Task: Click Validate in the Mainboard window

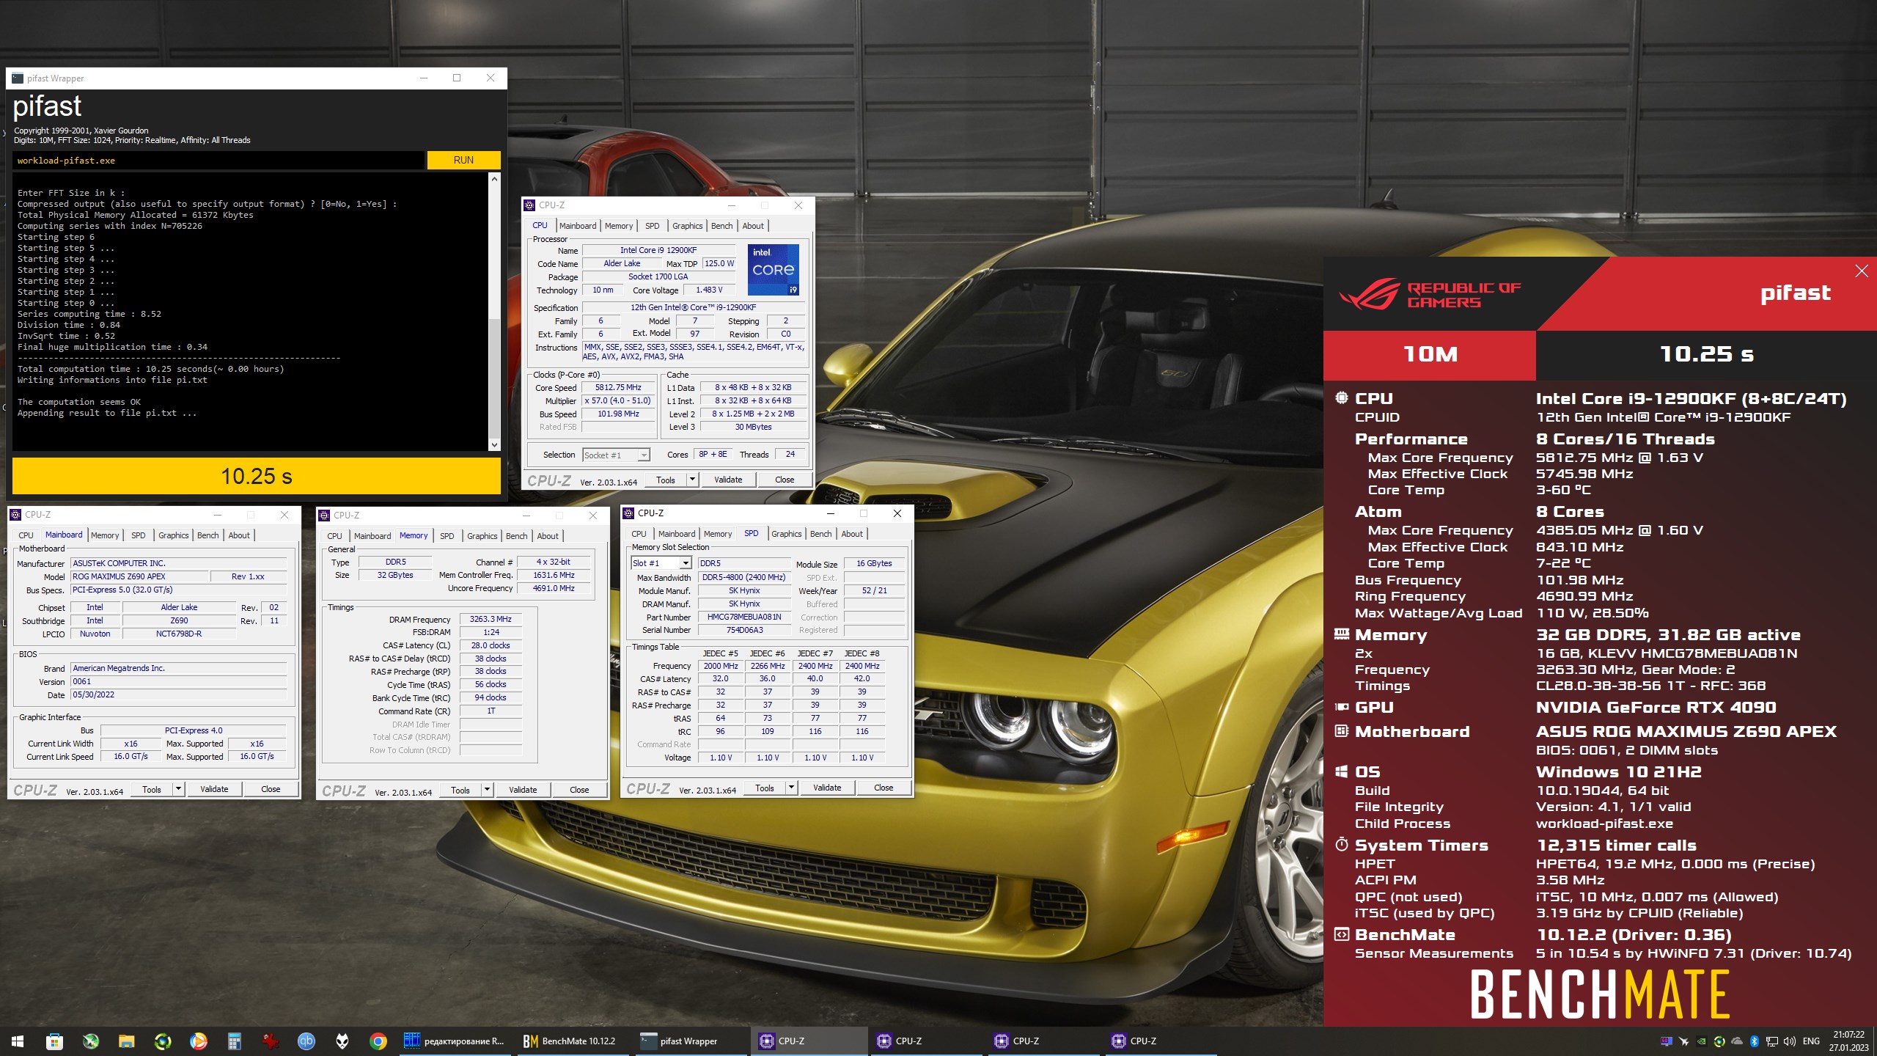Action: tap(214, 789)
